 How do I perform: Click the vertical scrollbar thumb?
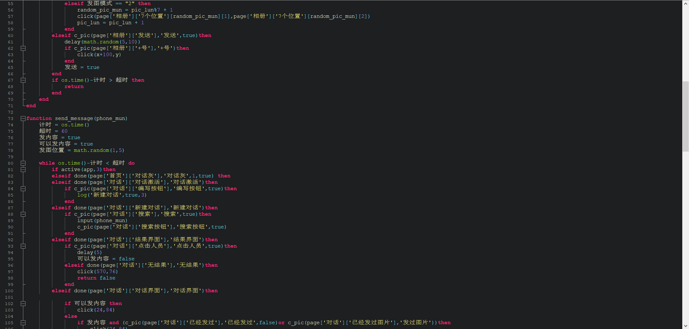[685, 116]
